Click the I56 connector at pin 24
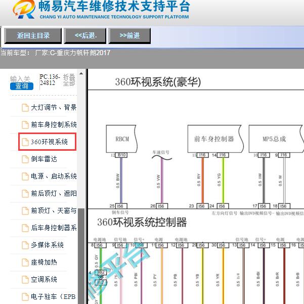 (223, 206)
